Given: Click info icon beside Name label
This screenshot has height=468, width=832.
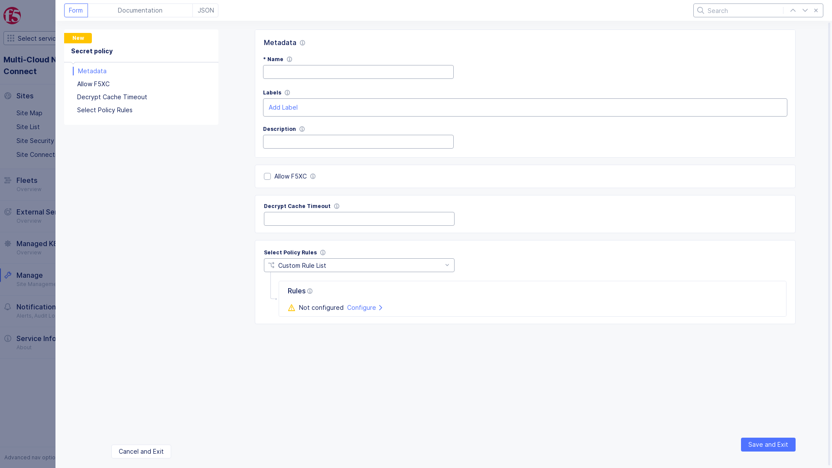Looking at the screenshot, I should coord(289,59).
